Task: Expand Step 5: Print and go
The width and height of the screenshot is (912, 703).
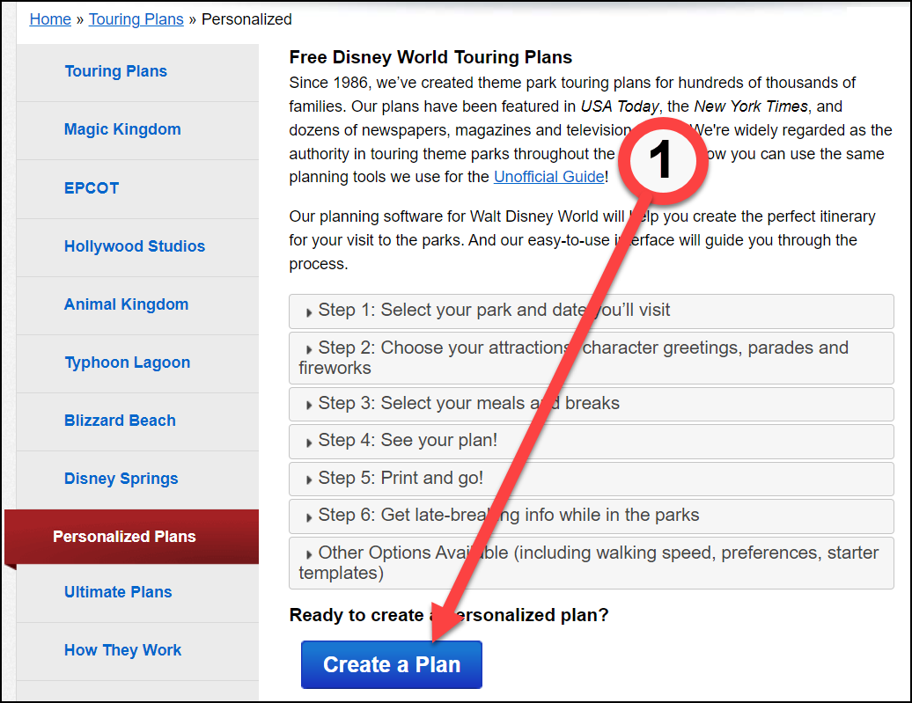Action: point(591,479)
